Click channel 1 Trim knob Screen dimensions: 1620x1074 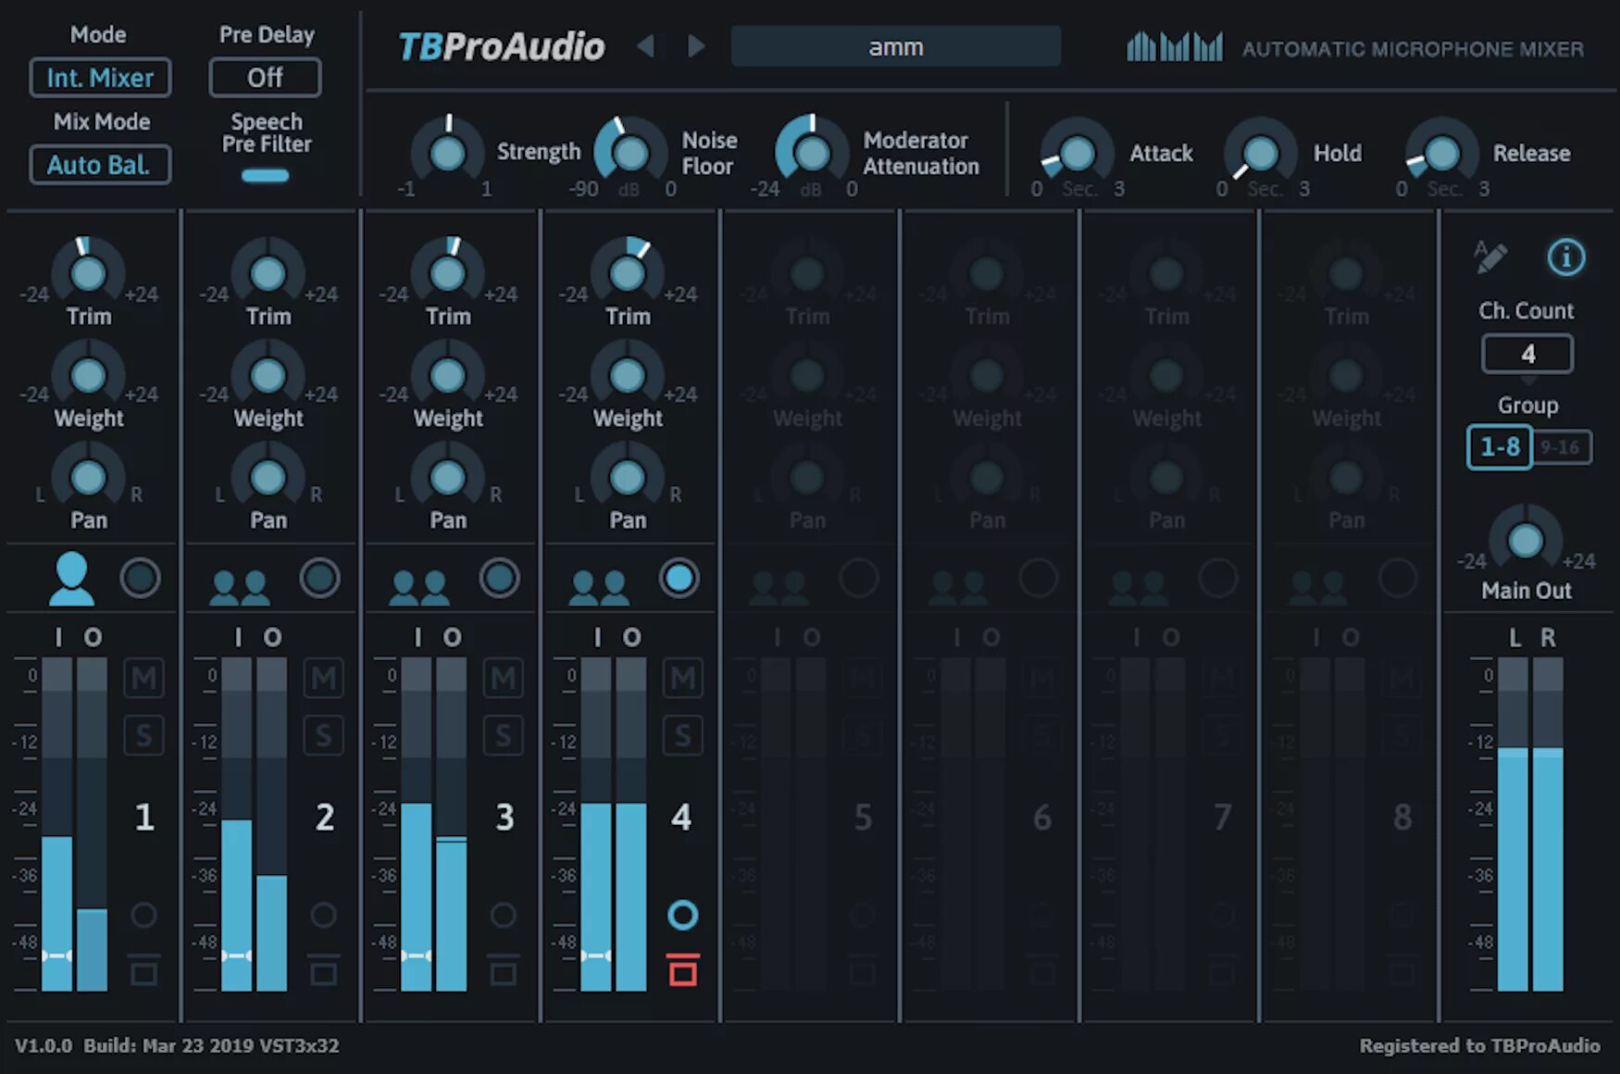pyautogui.click(x=89, y=273)
